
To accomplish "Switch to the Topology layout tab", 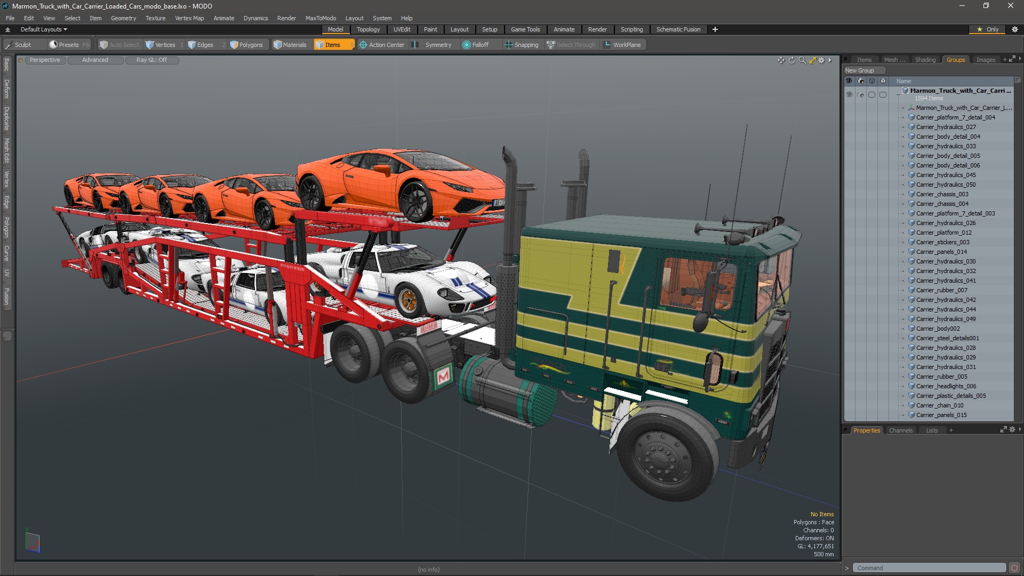I will 368,29.
